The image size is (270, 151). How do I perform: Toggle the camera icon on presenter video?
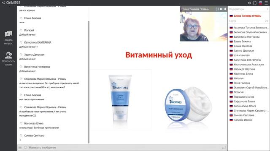pos(221,9)
